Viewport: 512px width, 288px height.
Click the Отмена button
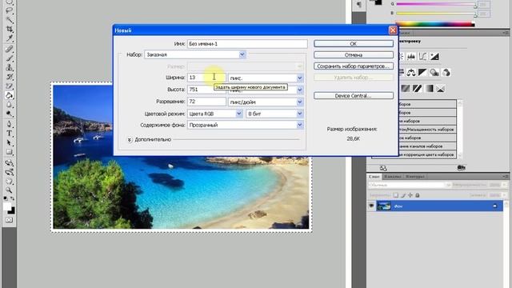coord(354,55)
